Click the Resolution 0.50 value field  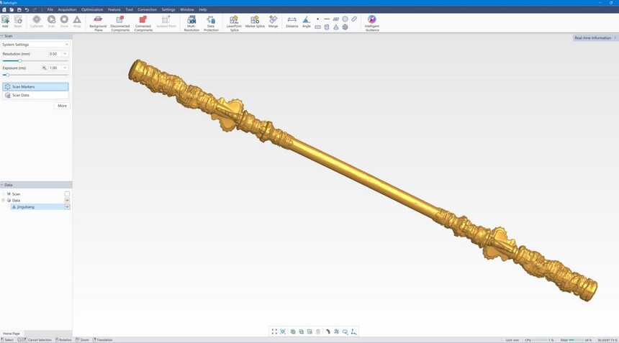click(55, 54)
